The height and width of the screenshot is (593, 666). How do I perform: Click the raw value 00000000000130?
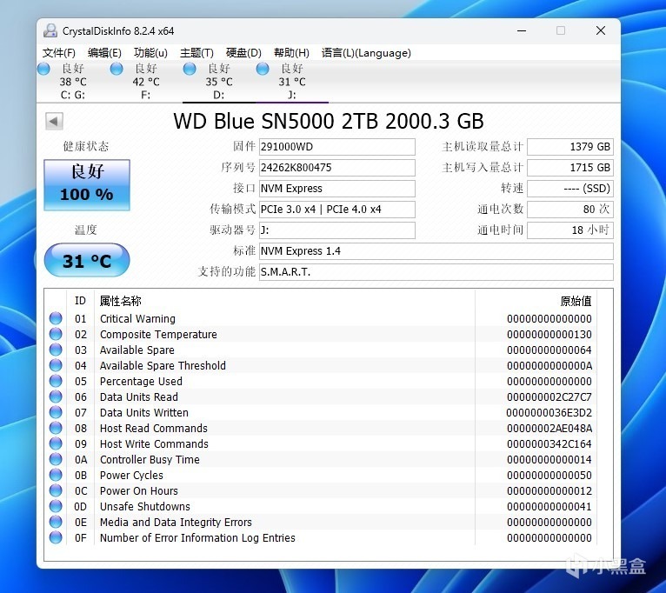[549, 334]
